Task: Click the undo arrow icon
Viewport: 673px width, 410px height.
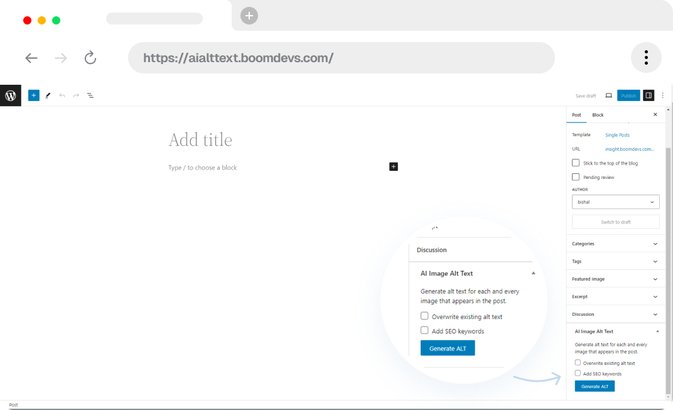Action: coord(62,95)
